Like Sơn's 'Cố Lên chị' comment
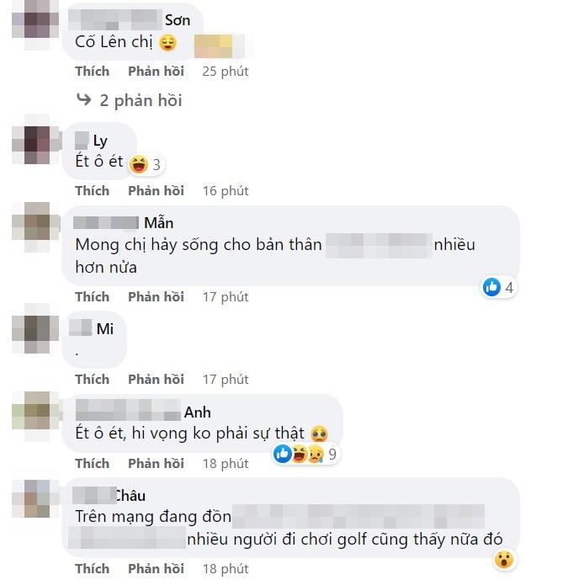The height and width of the screenshot is (580, 568). click(92, 71)
